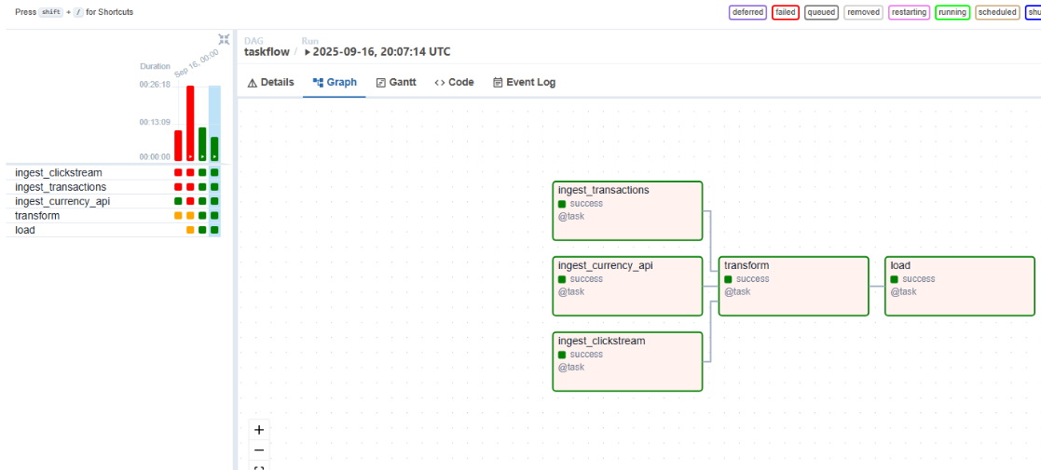Viewport: 1041px width, 470px height.
Task: Zoom out of the graph with minus
Action: (259, 450)
